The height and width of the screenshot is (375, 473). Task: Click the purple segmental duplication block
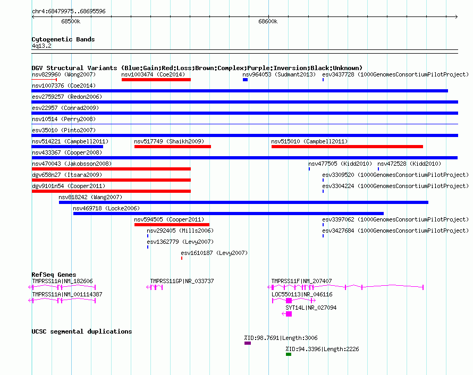(x=248, y=343)
